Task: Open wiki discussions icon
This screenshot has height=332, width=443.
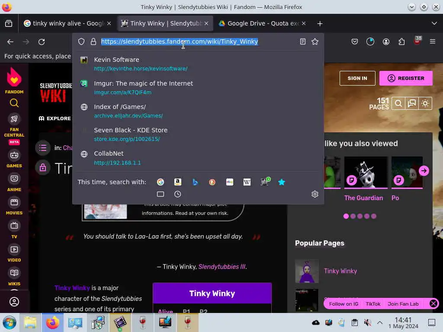Action: [412, 104]
